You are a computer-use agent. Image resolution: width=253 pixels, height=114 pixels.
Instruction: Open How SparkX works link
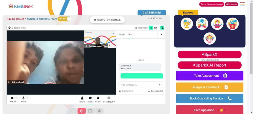[209, 60]
